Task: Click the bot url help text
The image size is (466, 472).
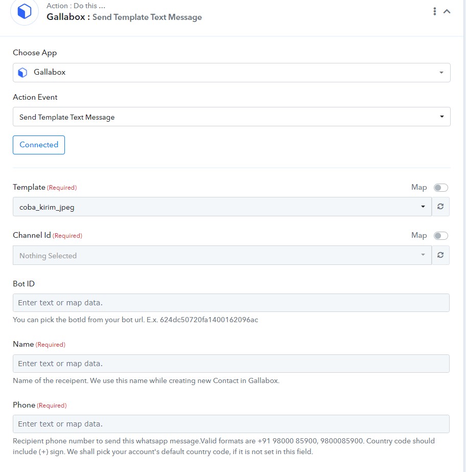Action: (135, 320)
